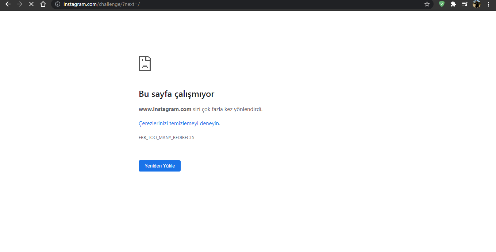Open the Chrome three-dot menu
This screenshot has height=252, width=496.
click(488, 4)
